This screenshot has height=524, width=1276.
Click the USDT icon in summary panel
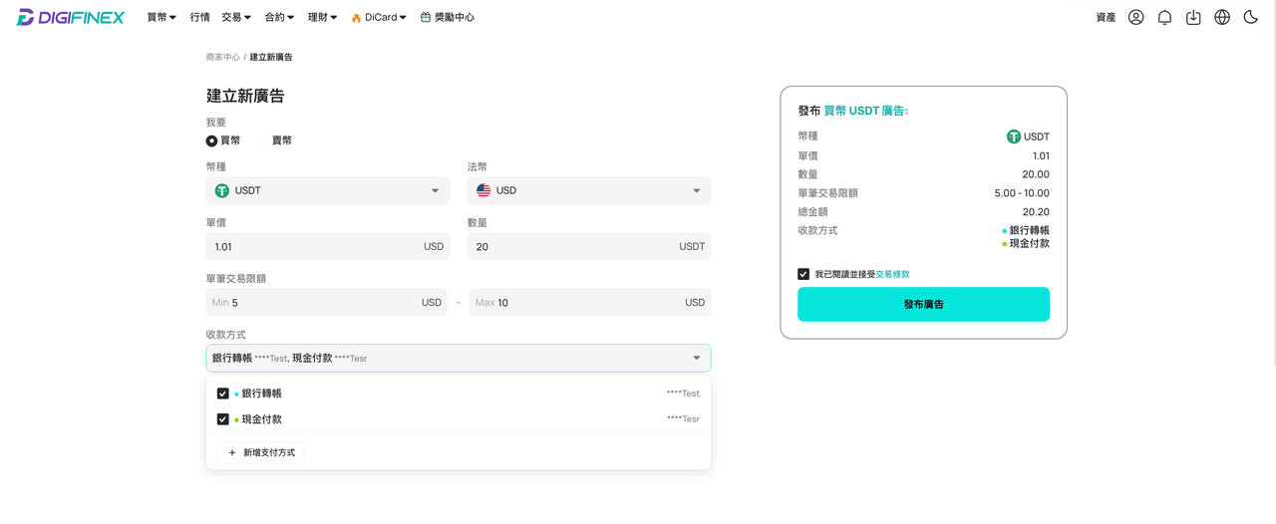point(1014,136)
